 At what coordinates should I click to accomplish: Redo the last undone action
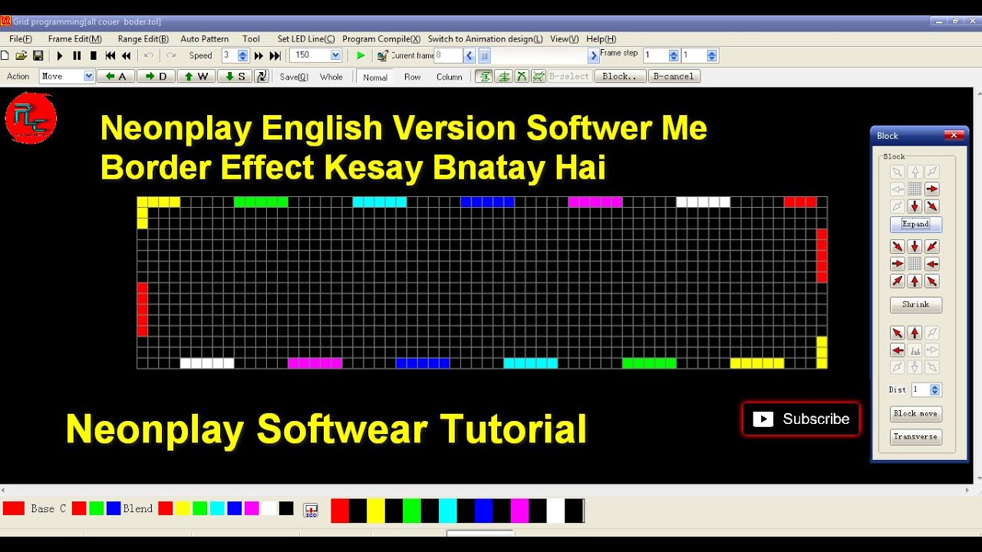(x=171, y=55)
